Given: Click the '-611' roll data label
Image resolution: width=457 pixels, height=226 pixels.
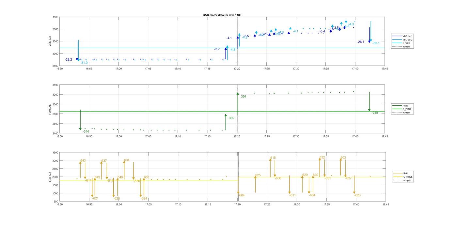Looking at the screenshot, I should point(292,195).
